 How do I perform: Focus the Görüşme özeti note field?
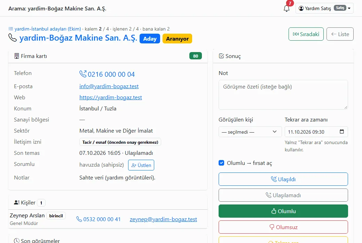[x=283, y=95]
